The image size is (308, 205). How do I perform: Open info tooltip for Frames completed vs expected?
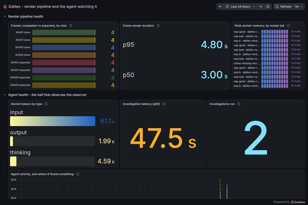71,26
